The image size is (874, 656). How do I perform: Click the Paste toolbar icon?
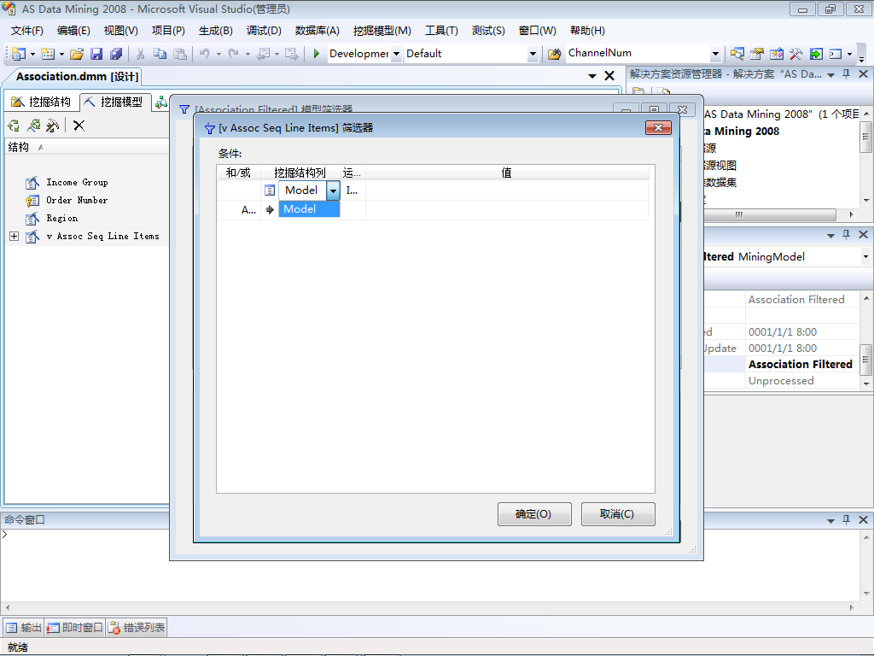[180, 54]
